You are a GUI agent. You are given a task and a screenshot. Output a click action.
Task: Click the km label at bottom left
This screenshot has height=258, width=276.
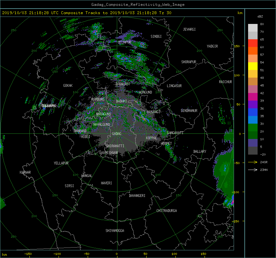point(5,255)
